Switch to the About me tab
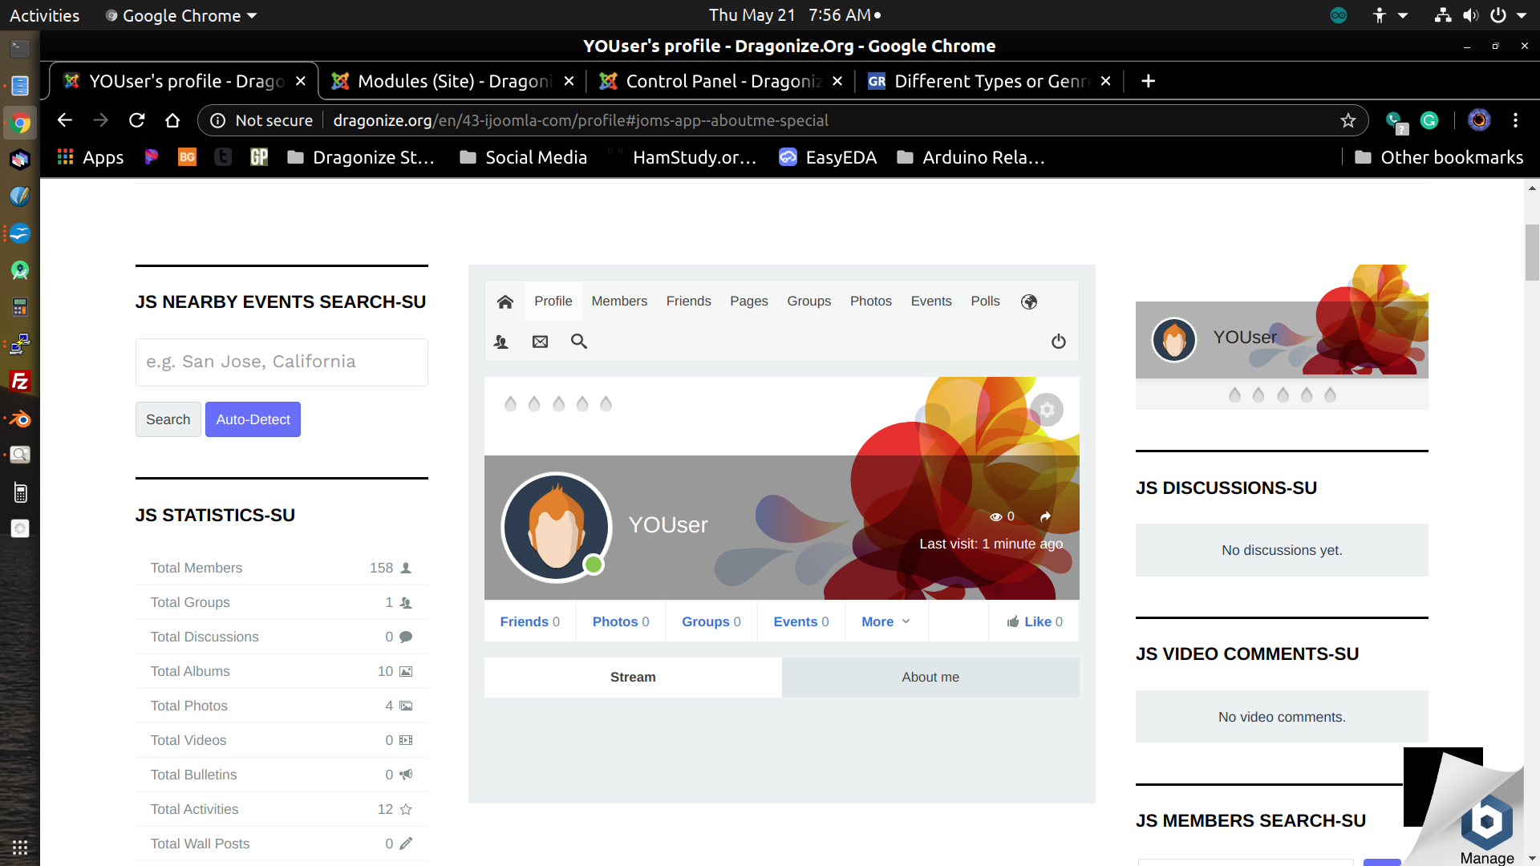1540x866 pixels. pos(930,677)
